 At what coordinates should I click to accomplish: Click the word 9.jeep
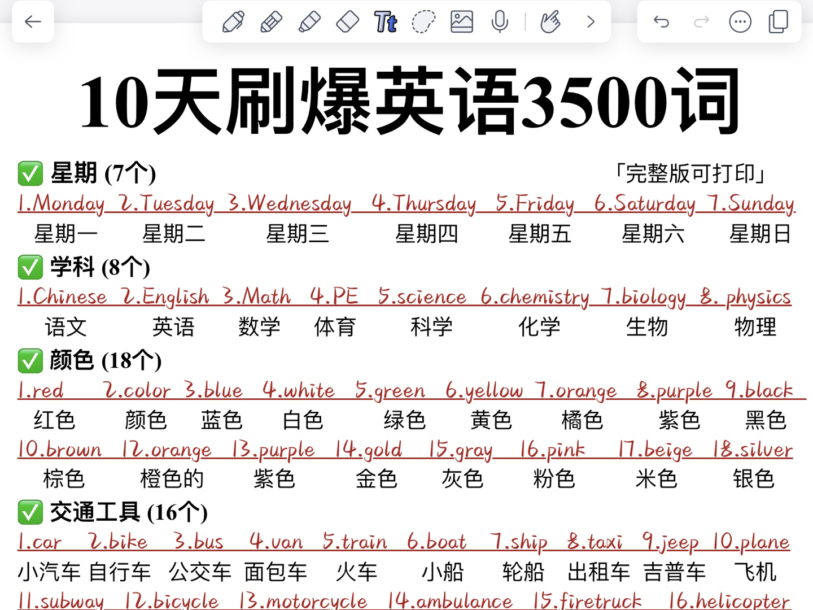click(x=670, y=542)
